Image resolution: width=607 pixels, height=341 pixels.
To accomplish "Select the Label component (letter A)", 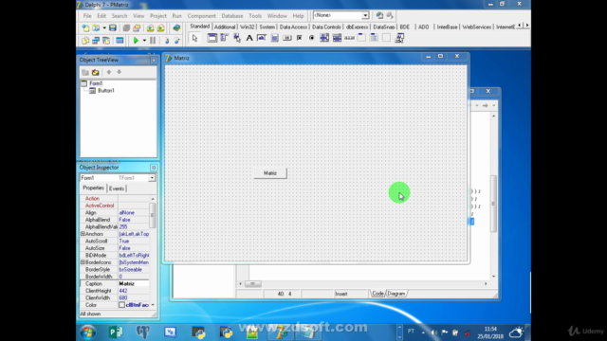I will point(249,38).
